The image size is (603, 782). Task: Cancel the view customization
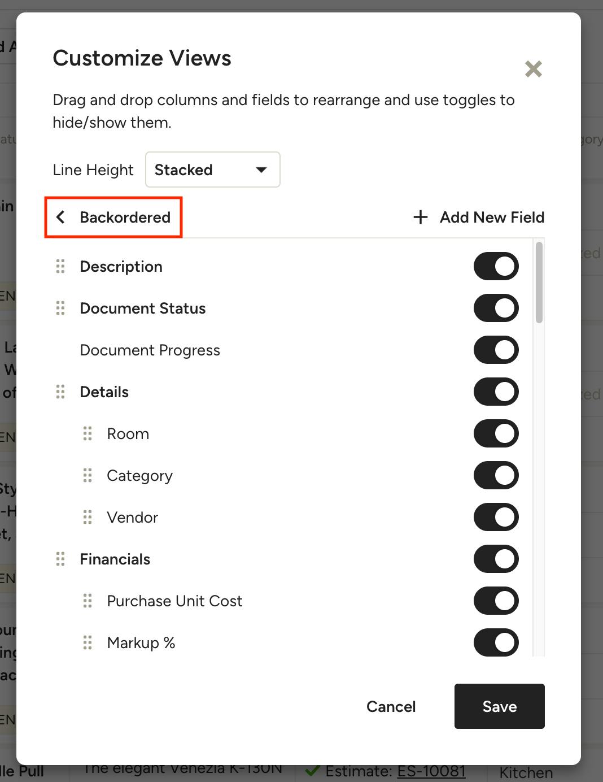pos(391,706)
